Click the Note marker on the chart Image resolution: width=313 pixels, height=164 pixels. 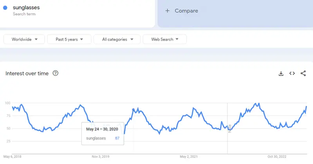230,128
